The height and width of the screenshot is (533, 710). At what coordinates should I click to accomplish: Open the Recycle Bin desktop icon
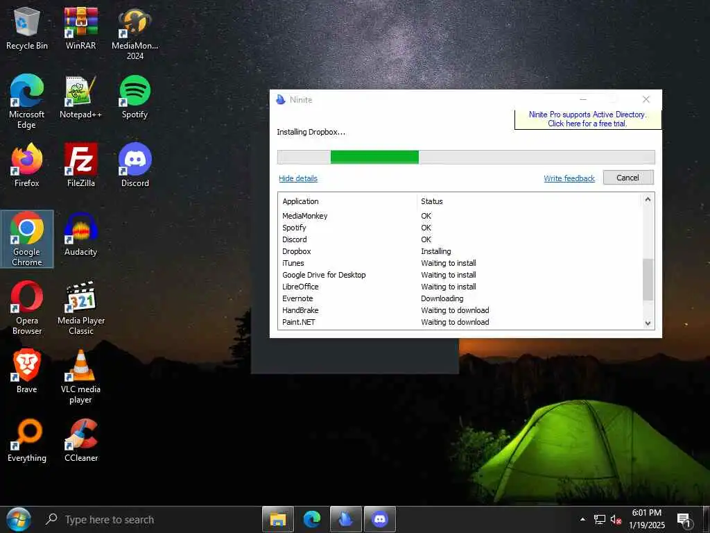(x=27, y=28)
